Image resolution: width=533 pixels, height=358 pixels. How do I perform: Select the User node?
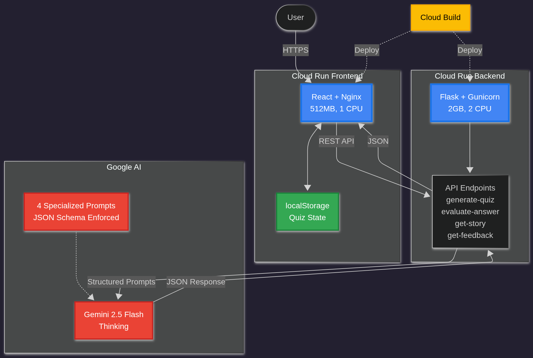pyautogui.click(x=296, y=17)
